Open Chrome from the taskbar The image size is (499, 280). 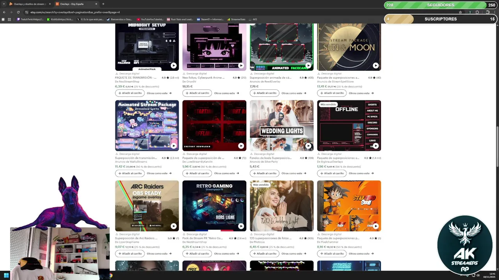click(111, 275)
